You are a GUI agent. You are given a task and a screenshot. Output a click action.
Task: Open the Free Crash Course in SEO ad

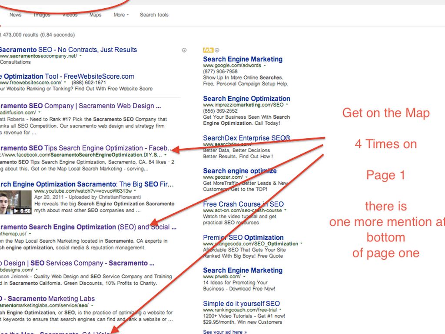[243, 204]
